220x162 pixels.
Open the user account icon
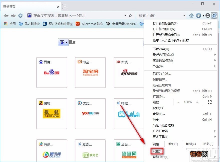point(208,15)
